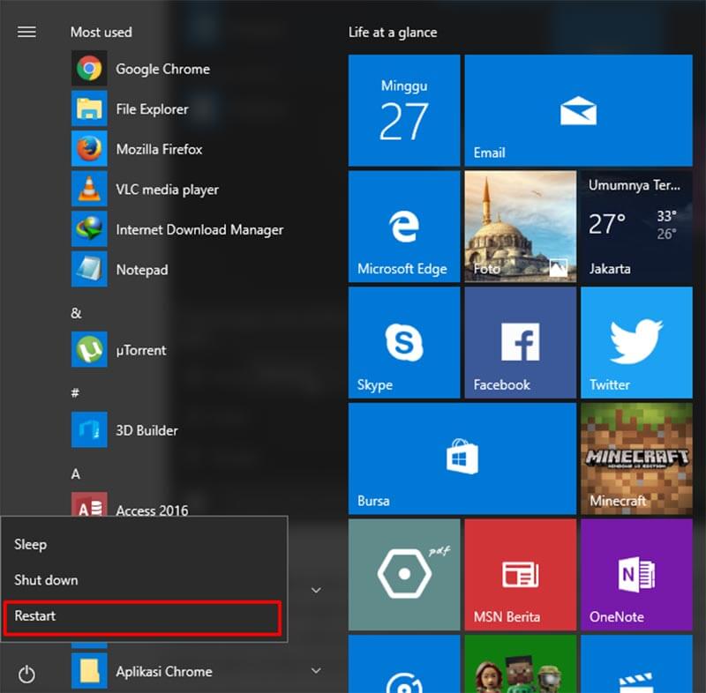Click the Power button icon
Viewport: 706px width, 693px height.
(x=26, y=674)
